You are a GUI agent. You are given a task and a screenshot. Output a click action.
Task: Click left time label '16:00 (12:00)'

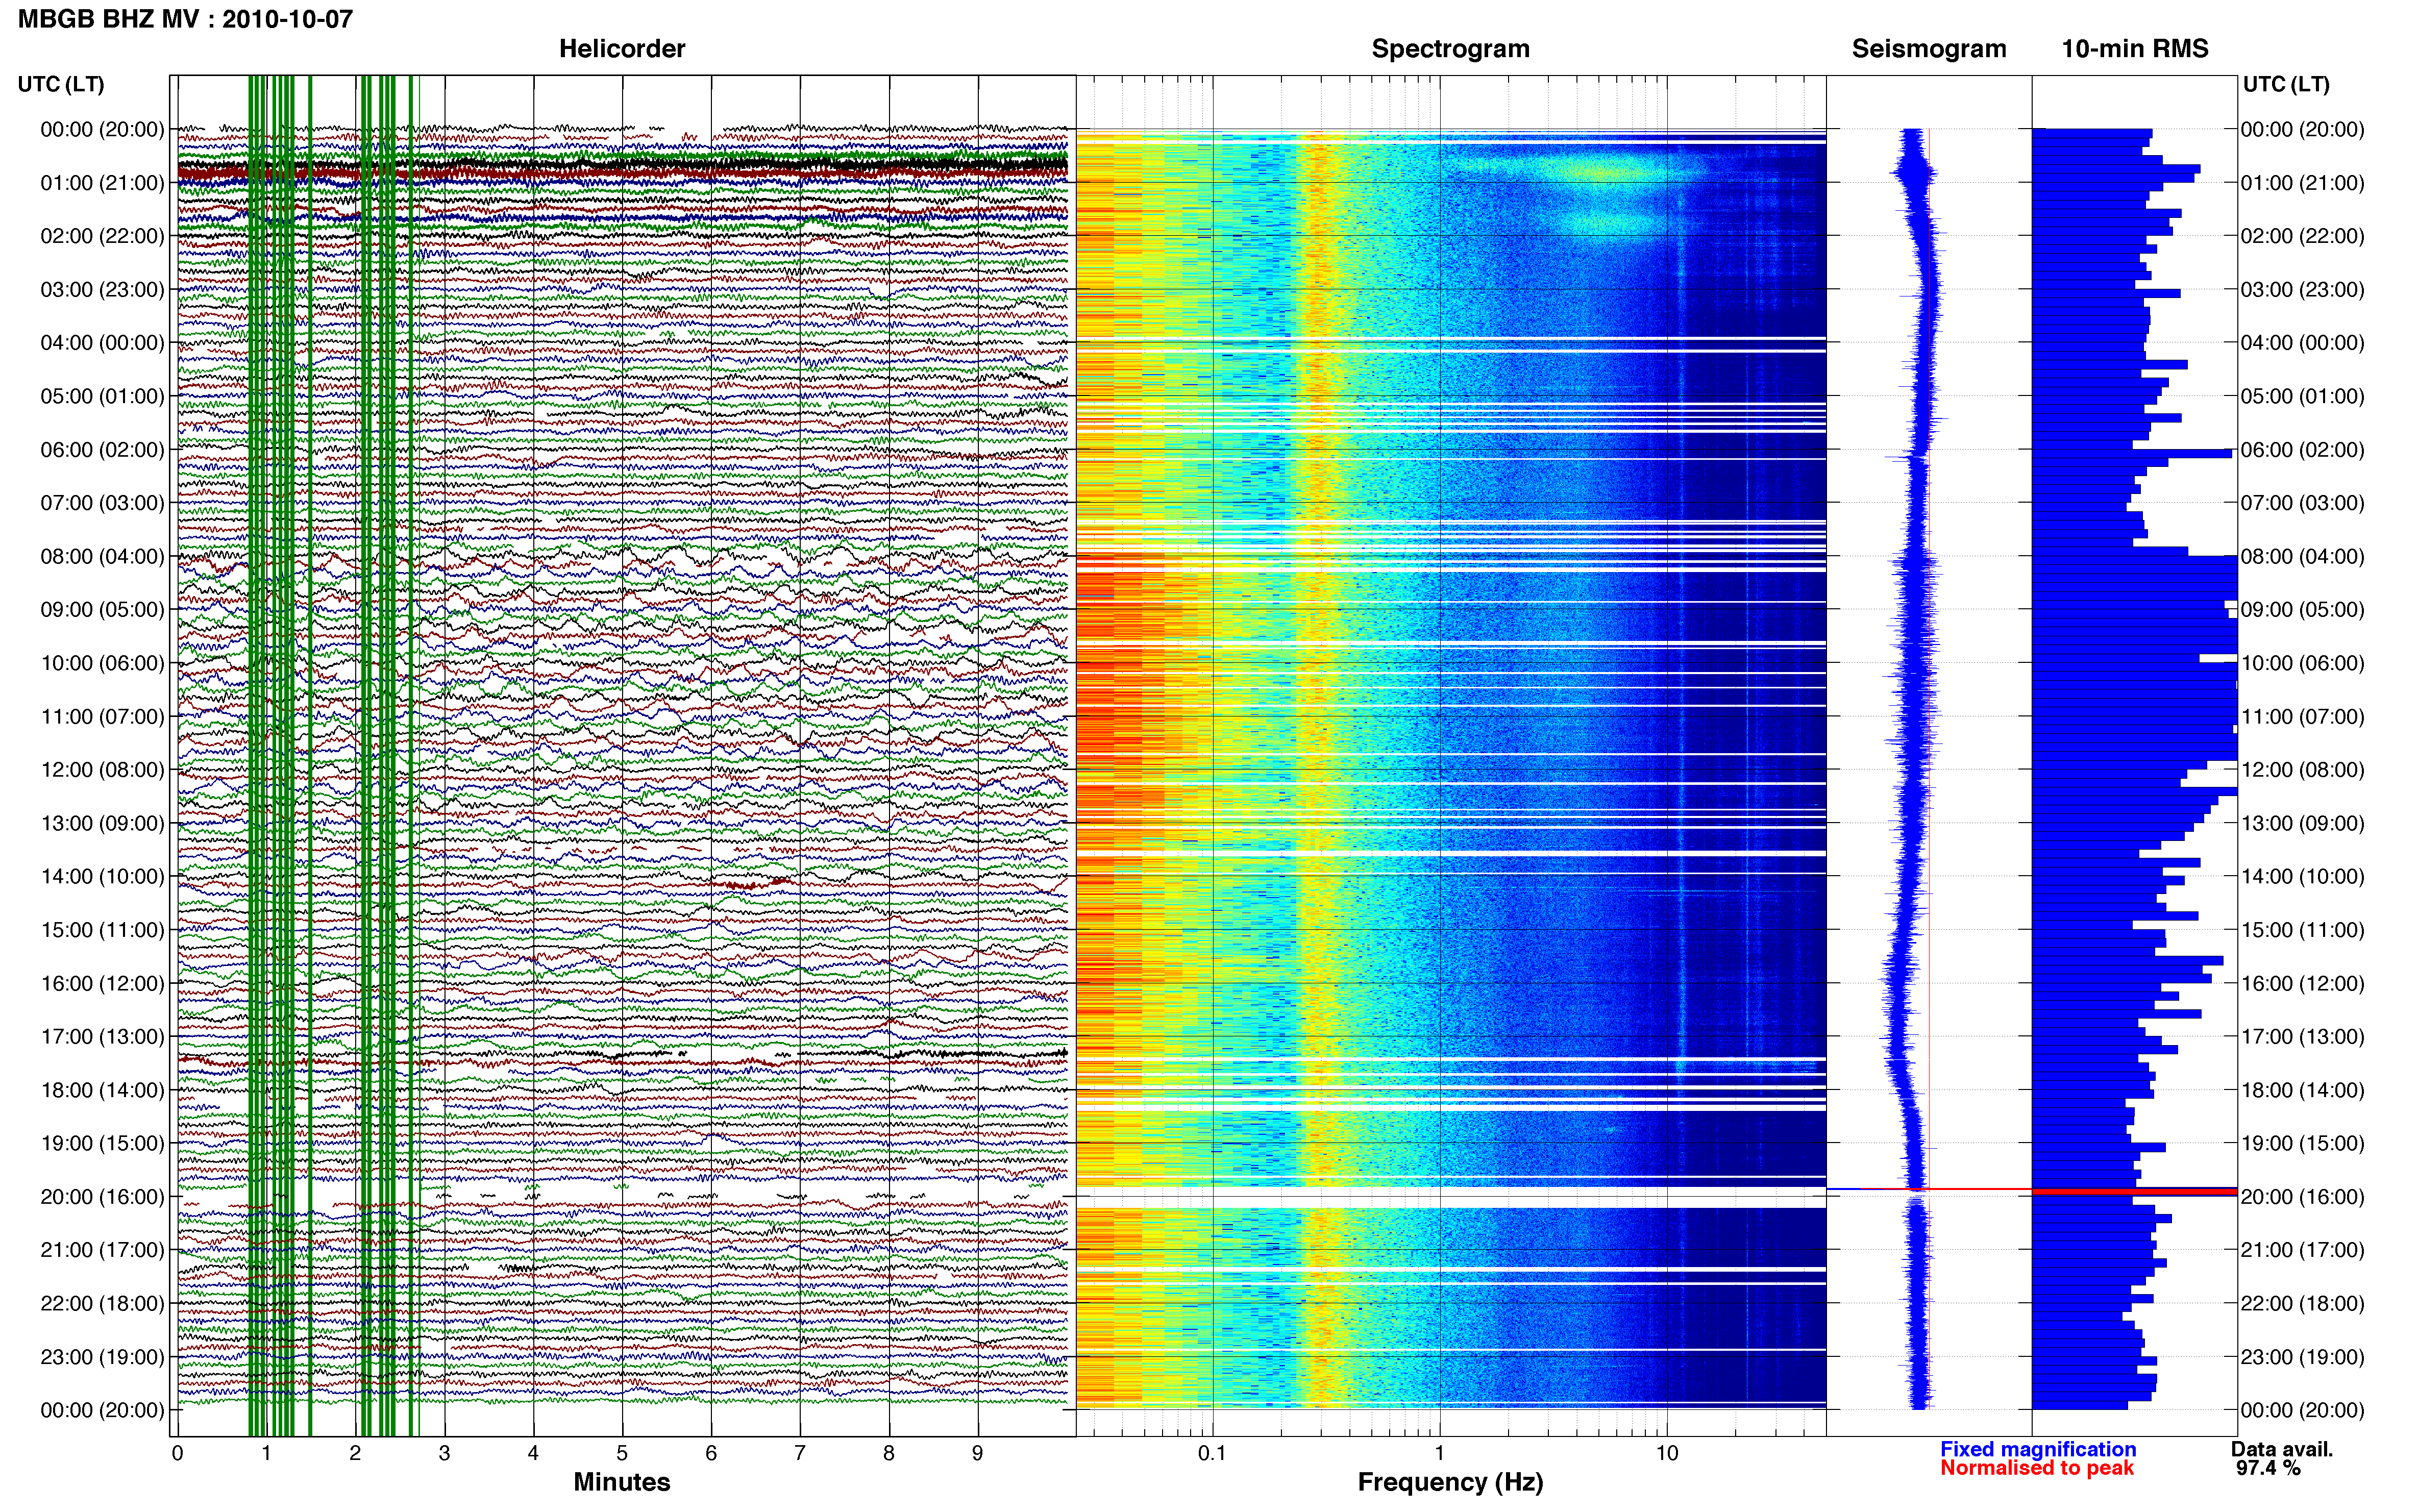(x=102, y=983)
